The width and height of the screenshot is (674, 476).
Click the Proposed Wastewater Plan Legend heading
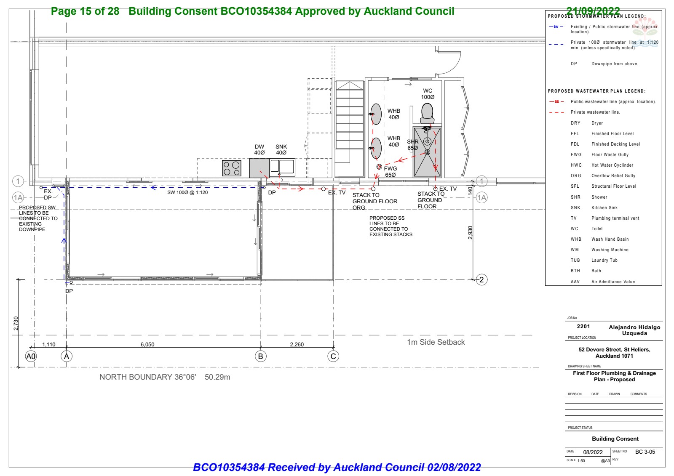pyautogui.click(x=596, y=91)
